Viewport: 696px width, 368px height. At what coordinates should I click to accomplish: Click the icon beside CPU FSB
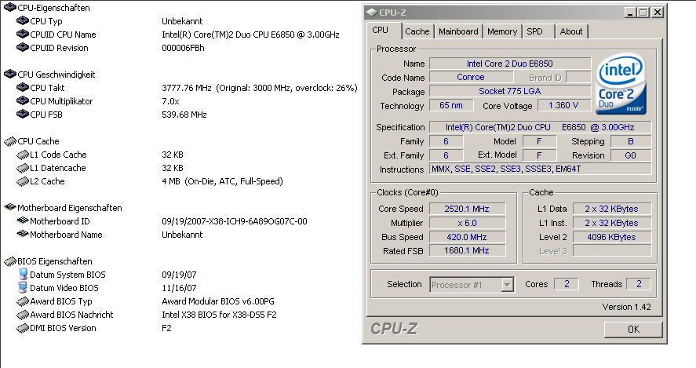pyautogui.click(x=23, y=114)
